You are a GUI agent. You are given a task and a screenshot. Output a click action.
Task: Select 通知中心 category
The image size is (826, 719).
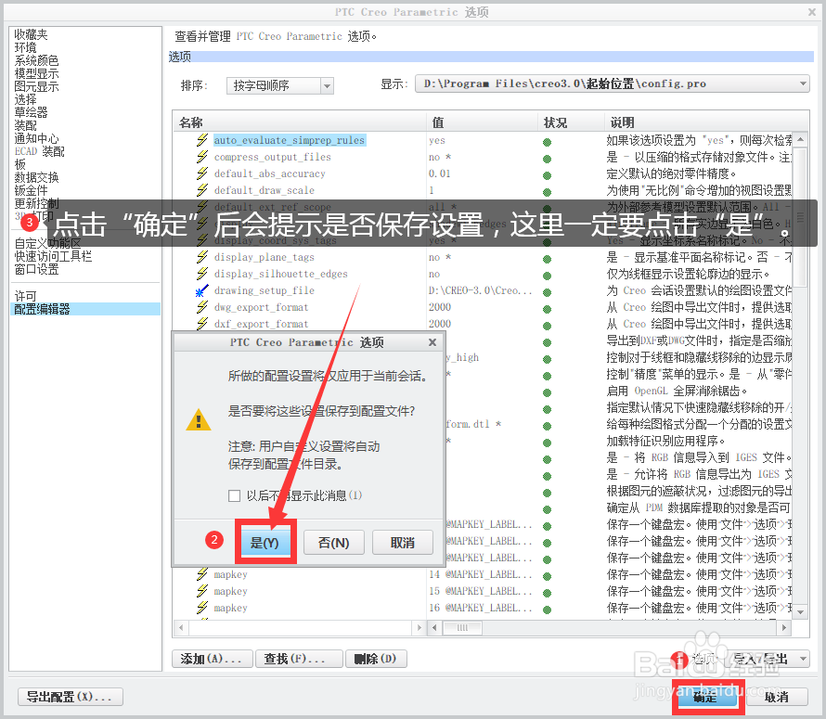(36, 138)
